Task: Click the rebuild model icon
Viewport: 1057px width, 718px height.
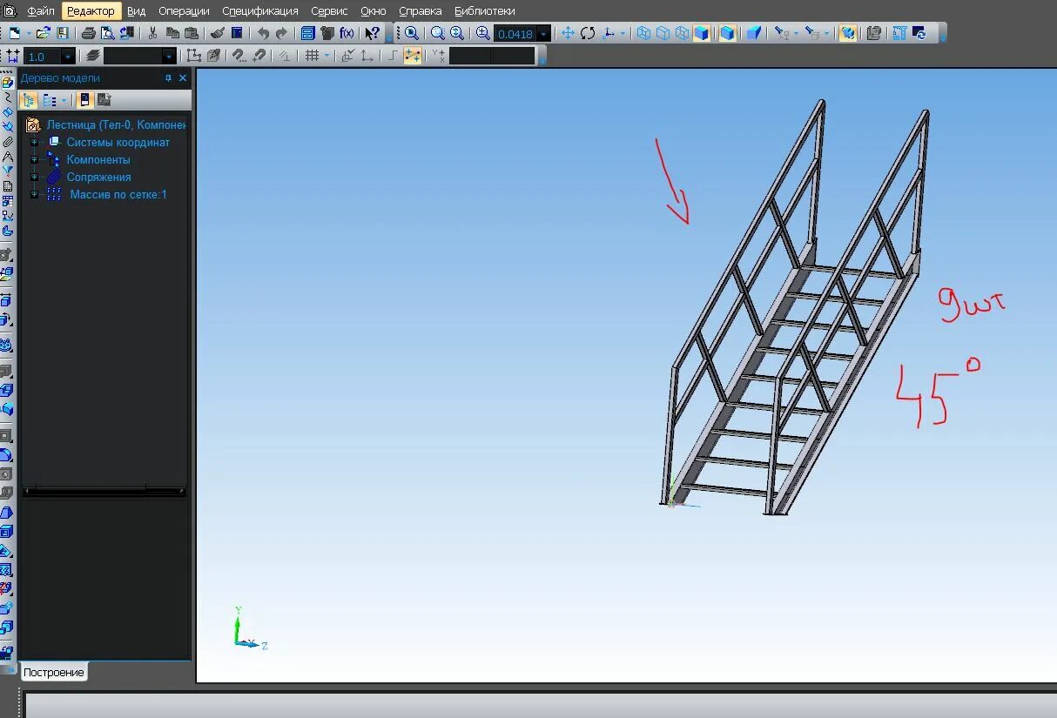Action: tap(919, 33)
